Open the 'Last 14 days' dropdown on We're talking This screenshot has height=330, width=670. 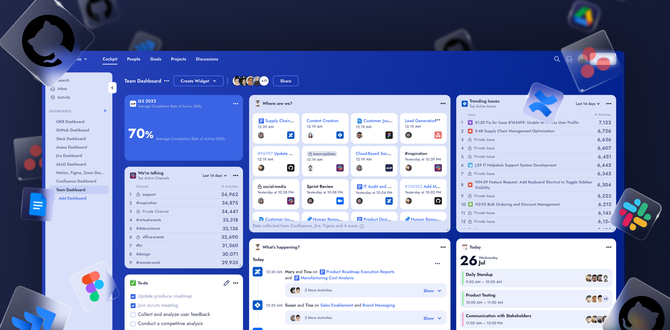point(215,175)
